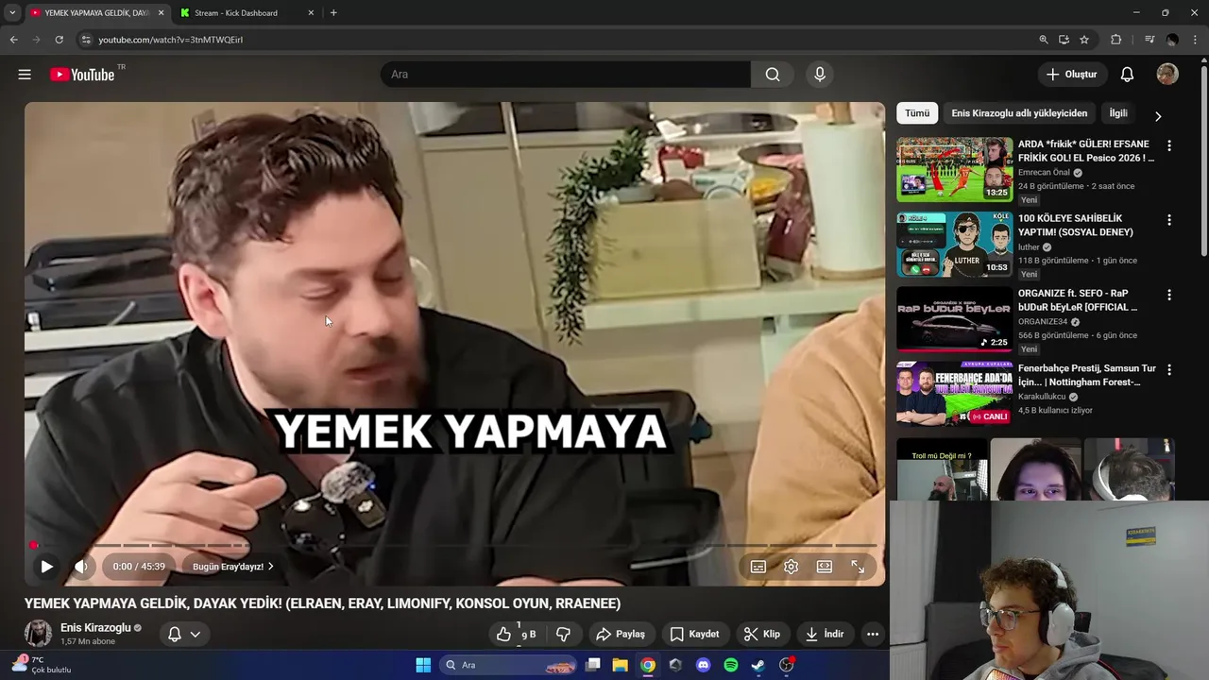The height and width of the screenshot is (680, 1209).
Task: Reload the page
Action: pyautogui.click(x=59, y=40)
